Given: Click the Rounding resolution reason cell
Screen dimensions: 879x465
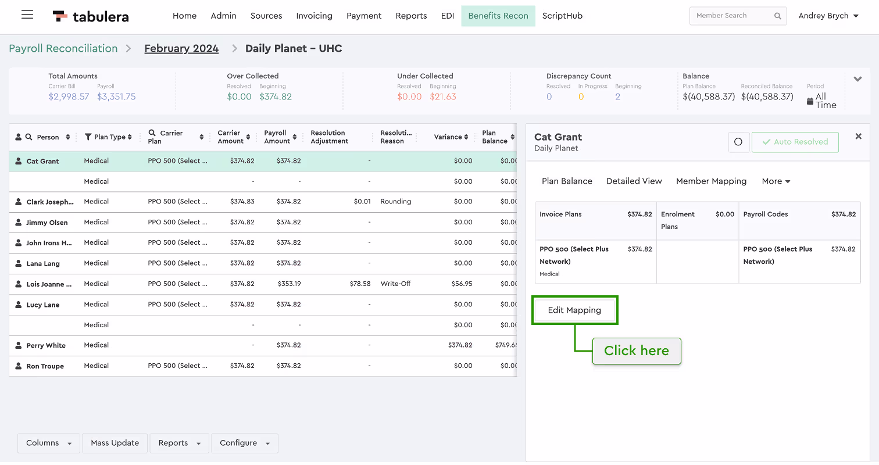Looking at the screenshot, I should 396,201.
